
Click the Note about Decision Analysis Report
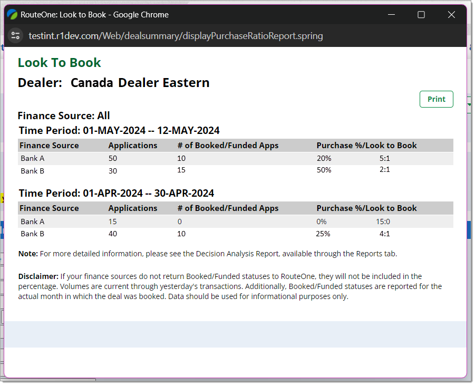(x=208, y=254)
